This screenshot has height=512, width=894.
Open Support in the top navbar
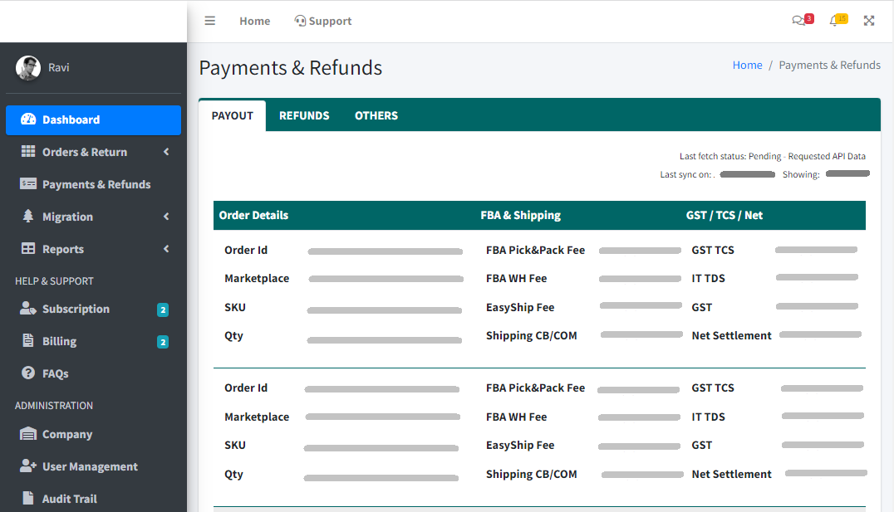click(x=323, y=21)
